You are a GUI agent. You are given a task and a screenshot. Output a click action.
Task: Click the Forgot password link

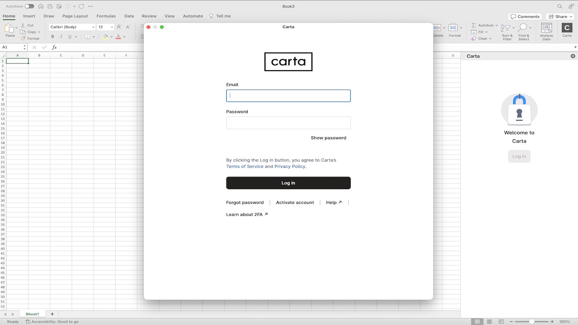point(245,203)
